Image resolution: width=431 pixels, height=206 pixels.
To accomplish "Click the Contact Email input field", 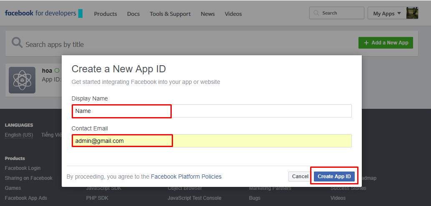I will coord(212,141).
